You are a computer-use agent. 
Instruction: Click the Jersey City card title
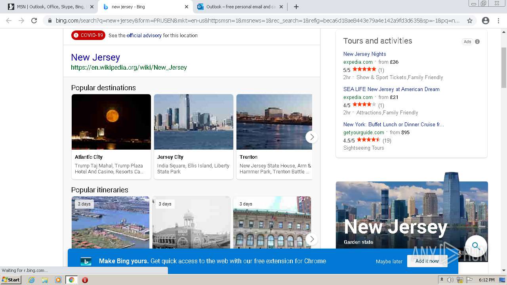[170, 157]
